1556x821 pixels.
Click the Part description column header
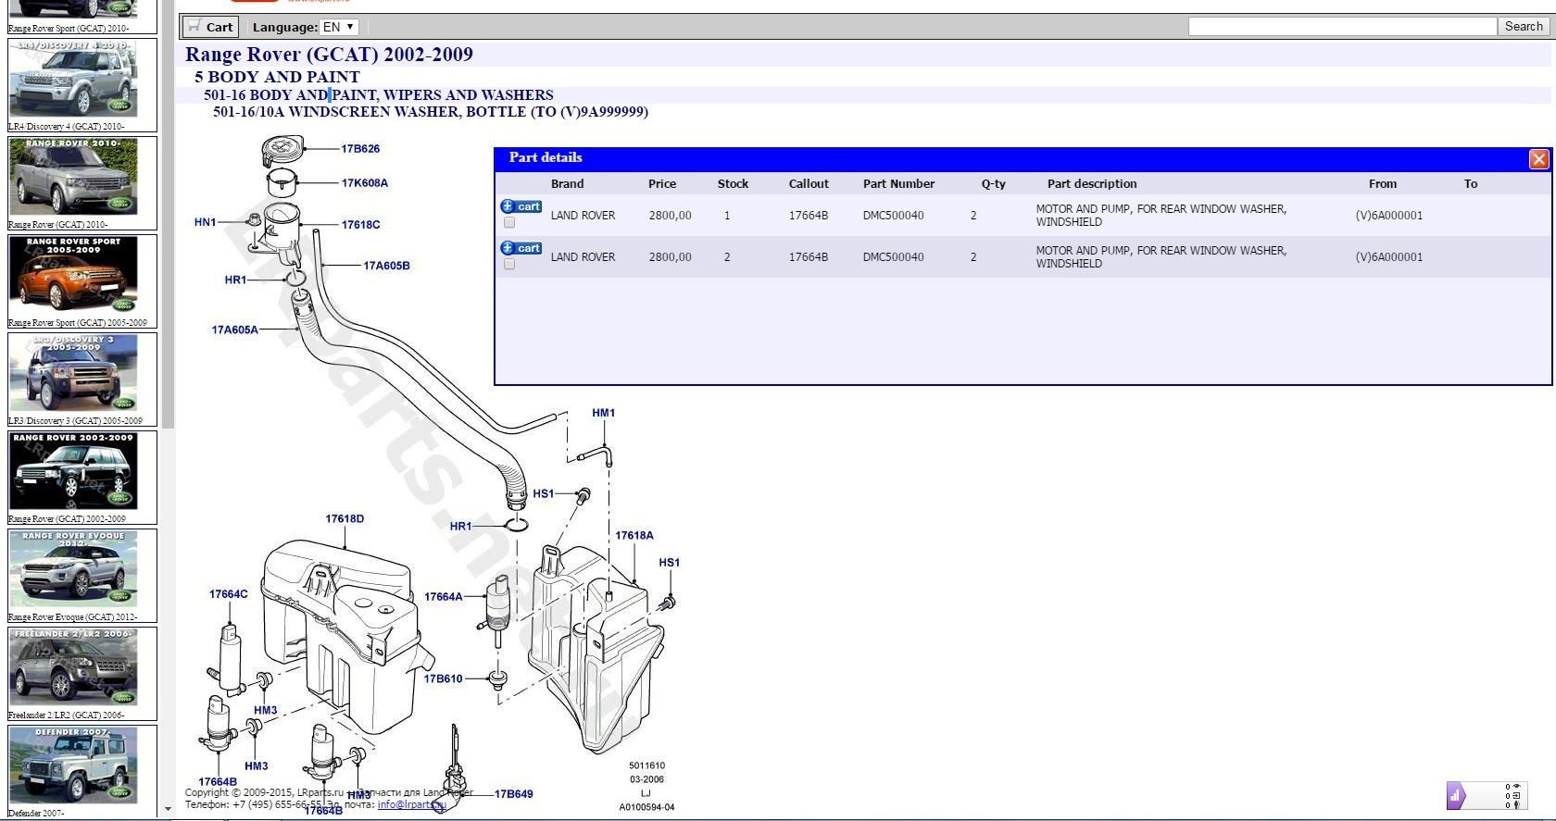pyautogui.click(x=1092, y=183)
